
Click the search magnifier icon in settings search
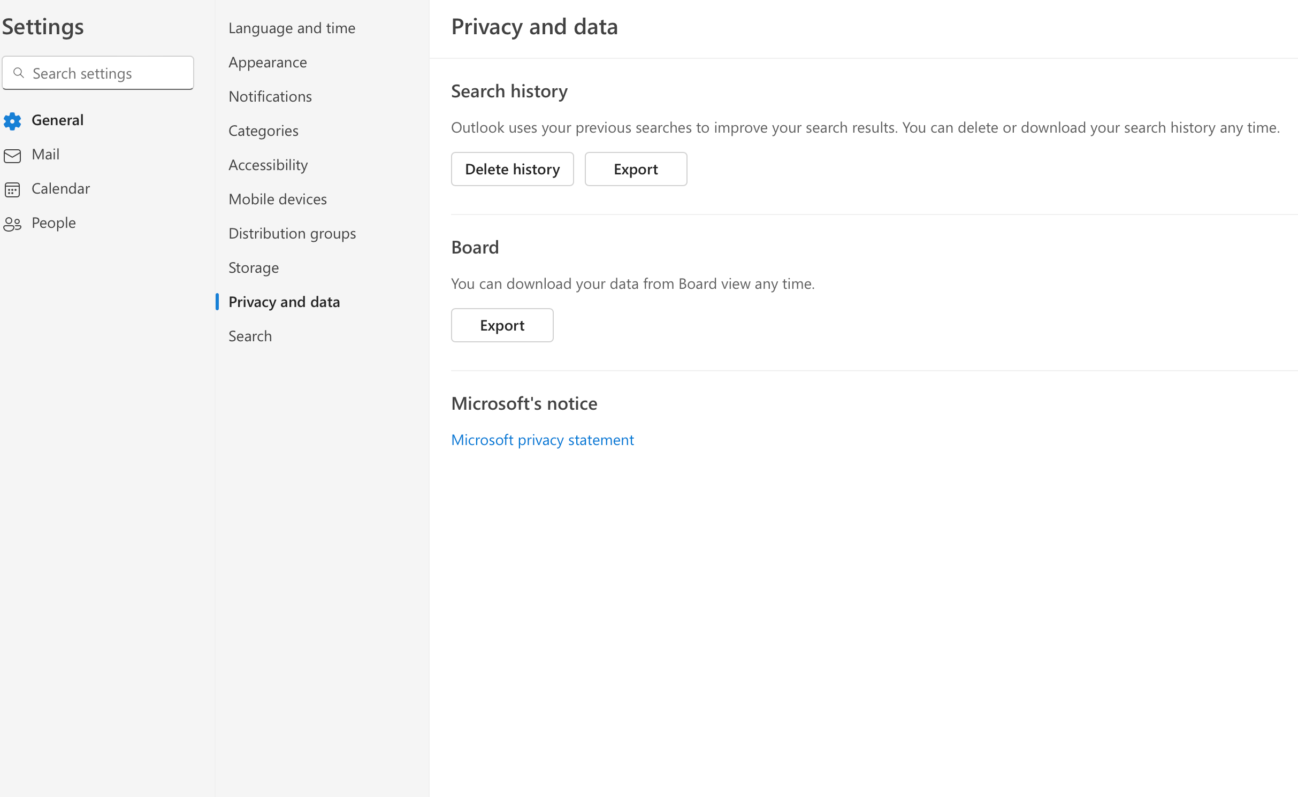pos(20,73)
